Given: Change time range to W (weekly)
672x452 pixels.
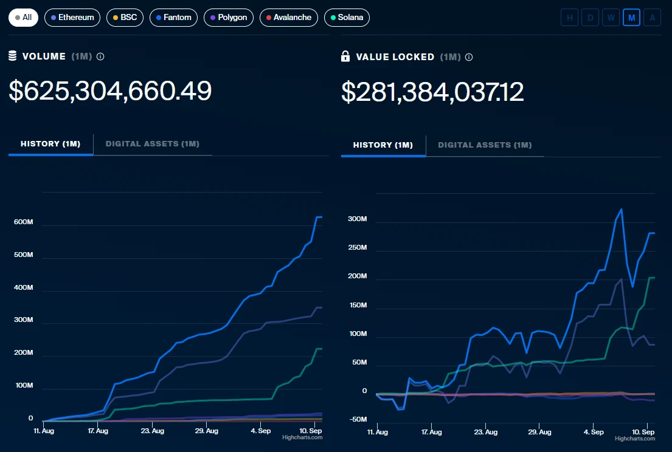Looking at the screenshot, I should (611, 18).
